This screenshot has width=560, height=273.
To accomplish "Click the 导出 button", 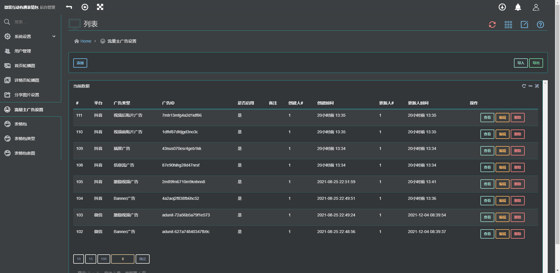I will (536, 63).
